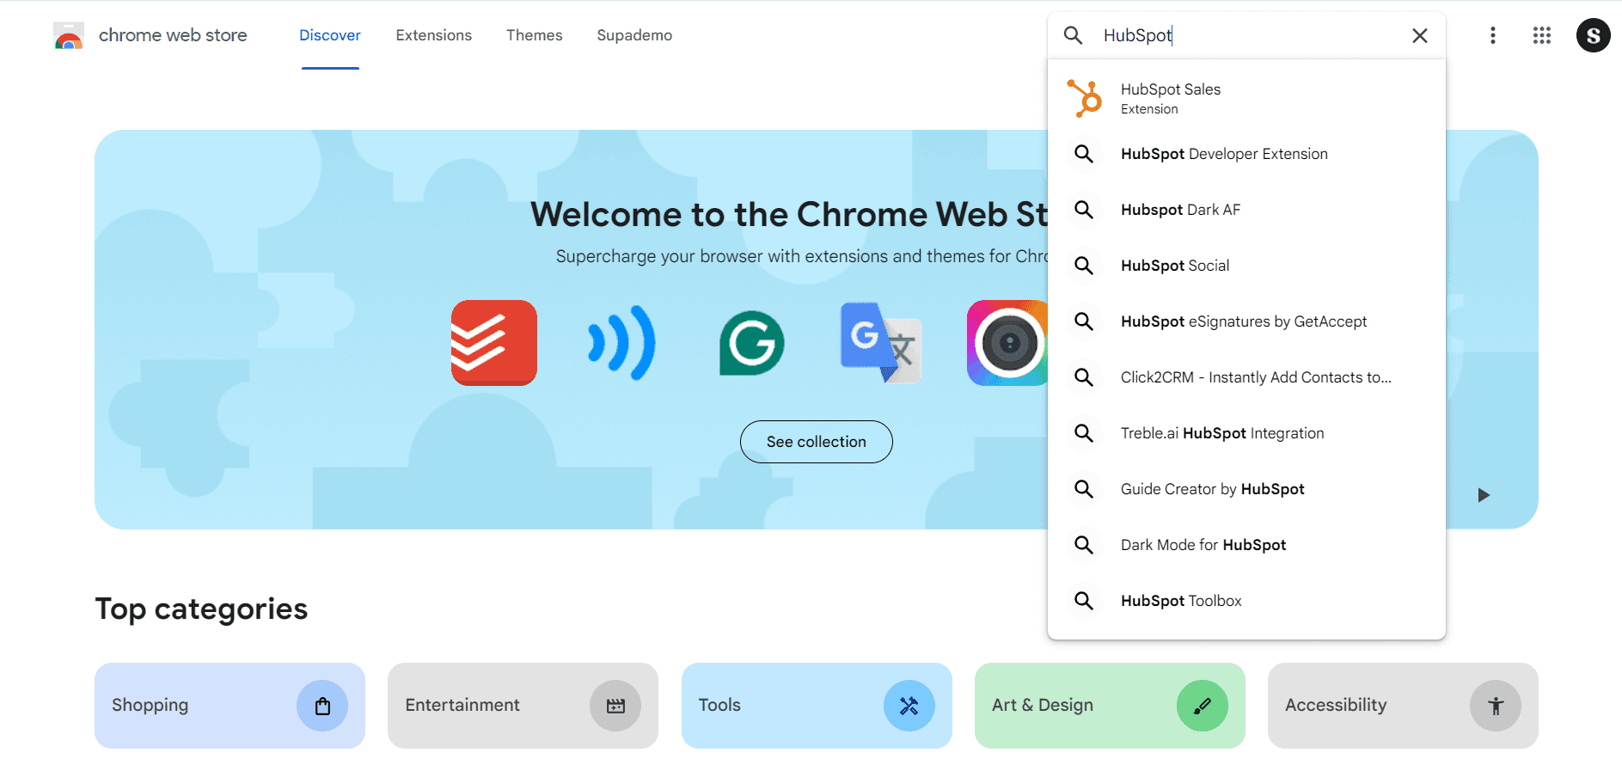The image size is (1622, 759).
Task: Open the colorful camera lens extension icon
Action: click(1007, 343)
